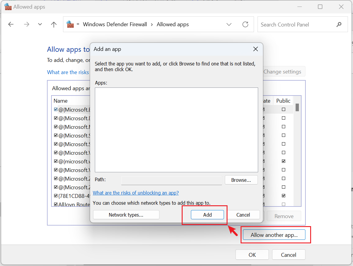The height and width of the screenshot is (266, 353).
Task: Click the Network types... button
Action: (x=126, y=215)
